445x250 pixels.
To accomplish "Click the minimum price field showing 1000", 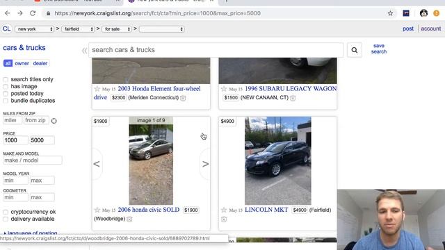I will pyautogui.click(x=15, y=140).
